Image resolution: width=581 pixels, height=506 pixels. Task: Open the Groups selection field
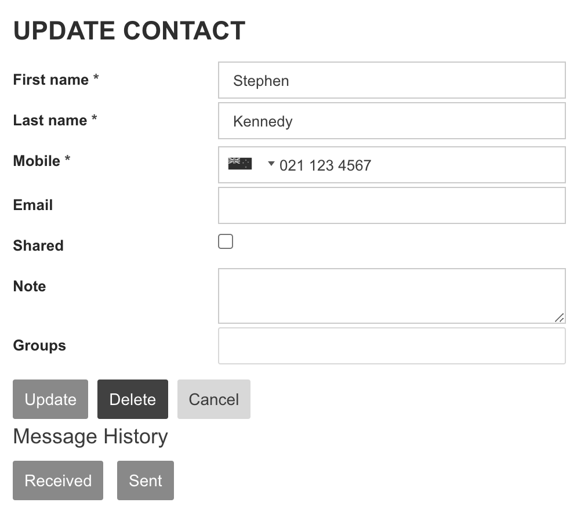pos(391,346)
